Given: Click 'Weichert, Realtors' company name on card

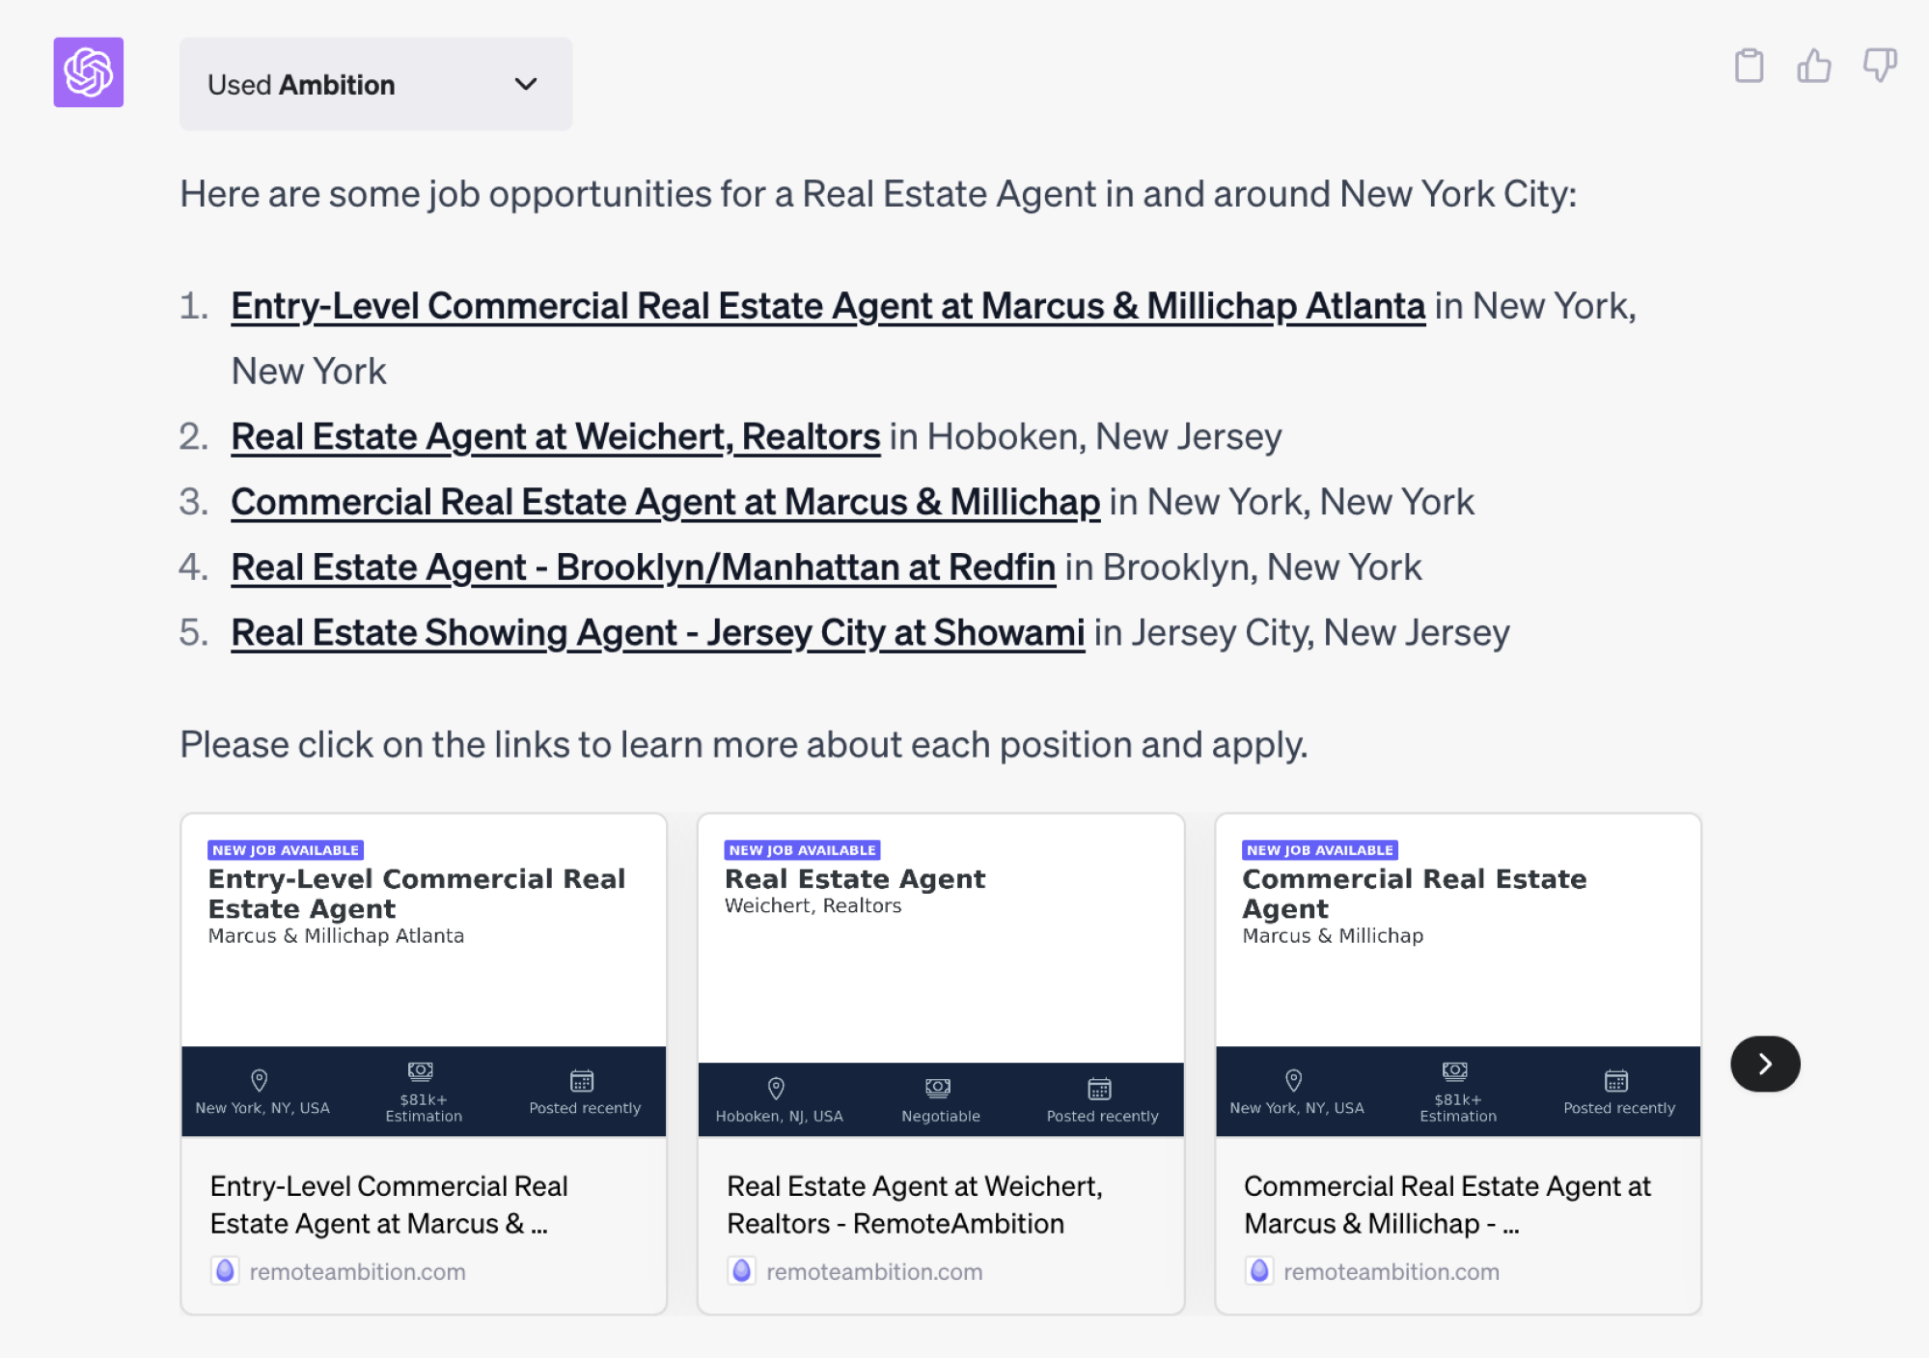Looking at the screenshot, I should [x=813, y=905].
